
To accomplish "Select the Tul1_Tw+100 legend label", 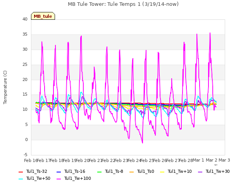I will pyautogui.click(x=77, y=178).
